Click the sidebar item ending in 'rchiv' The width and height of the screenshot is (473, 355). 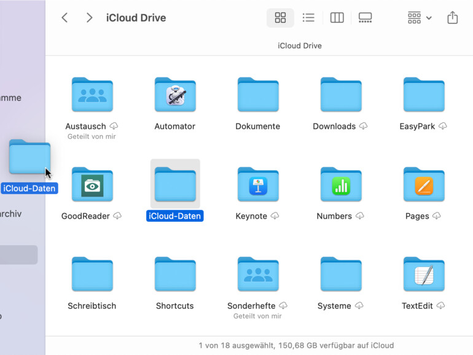tap(11, 214)
